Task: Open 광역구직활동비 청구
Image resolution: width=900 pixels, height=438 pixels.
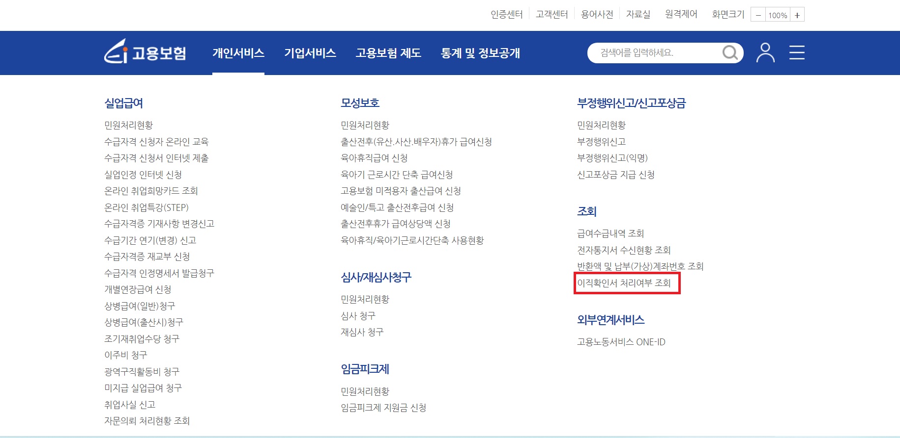Action: [142, 372]
